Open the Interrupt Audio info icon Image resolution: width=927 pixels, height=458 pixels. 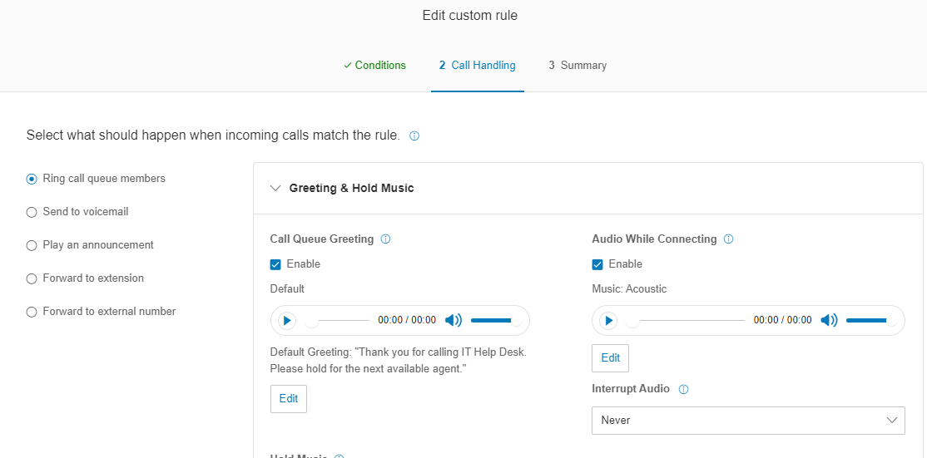(x=683, y=389)
